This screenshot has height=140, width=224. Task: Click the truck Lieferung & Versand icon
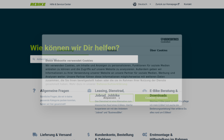pyautogui.click(x=35, y=134)
